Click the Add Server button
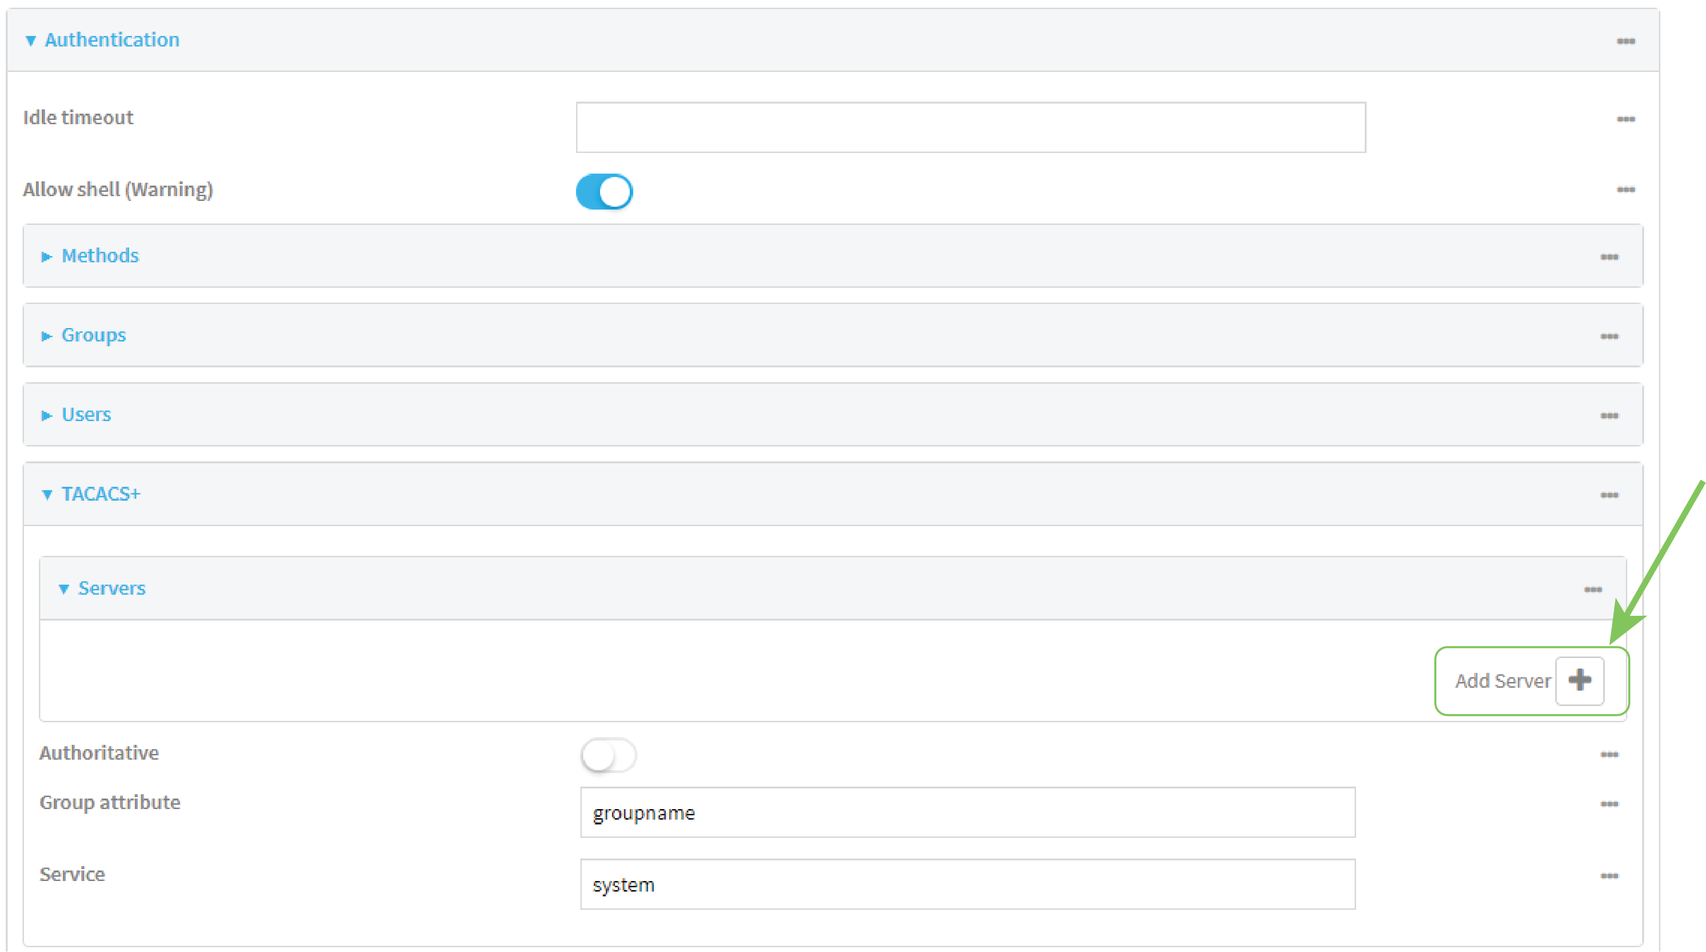Screen dimensions: 1706x952 click(x=1502, y=680)
